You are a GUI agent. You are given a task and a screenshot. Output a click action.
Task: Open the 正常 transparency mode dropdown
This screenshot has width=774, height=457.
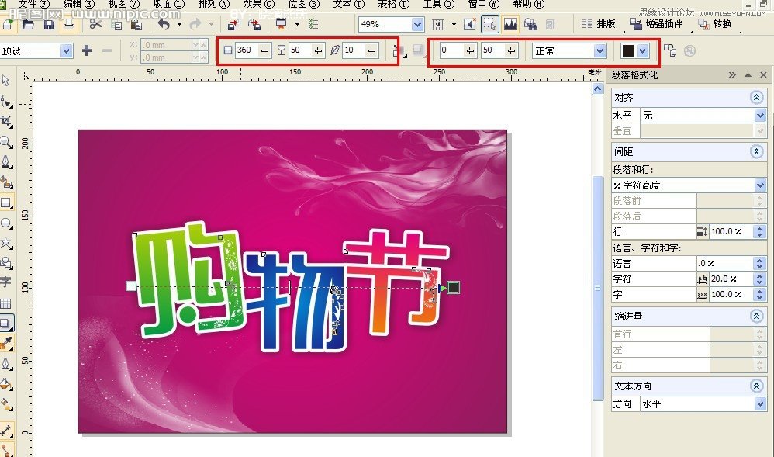(x=600, y=50)
